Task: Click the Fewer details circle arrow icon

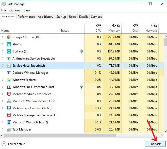Action: pyautogui.click(x=4, y=144)
